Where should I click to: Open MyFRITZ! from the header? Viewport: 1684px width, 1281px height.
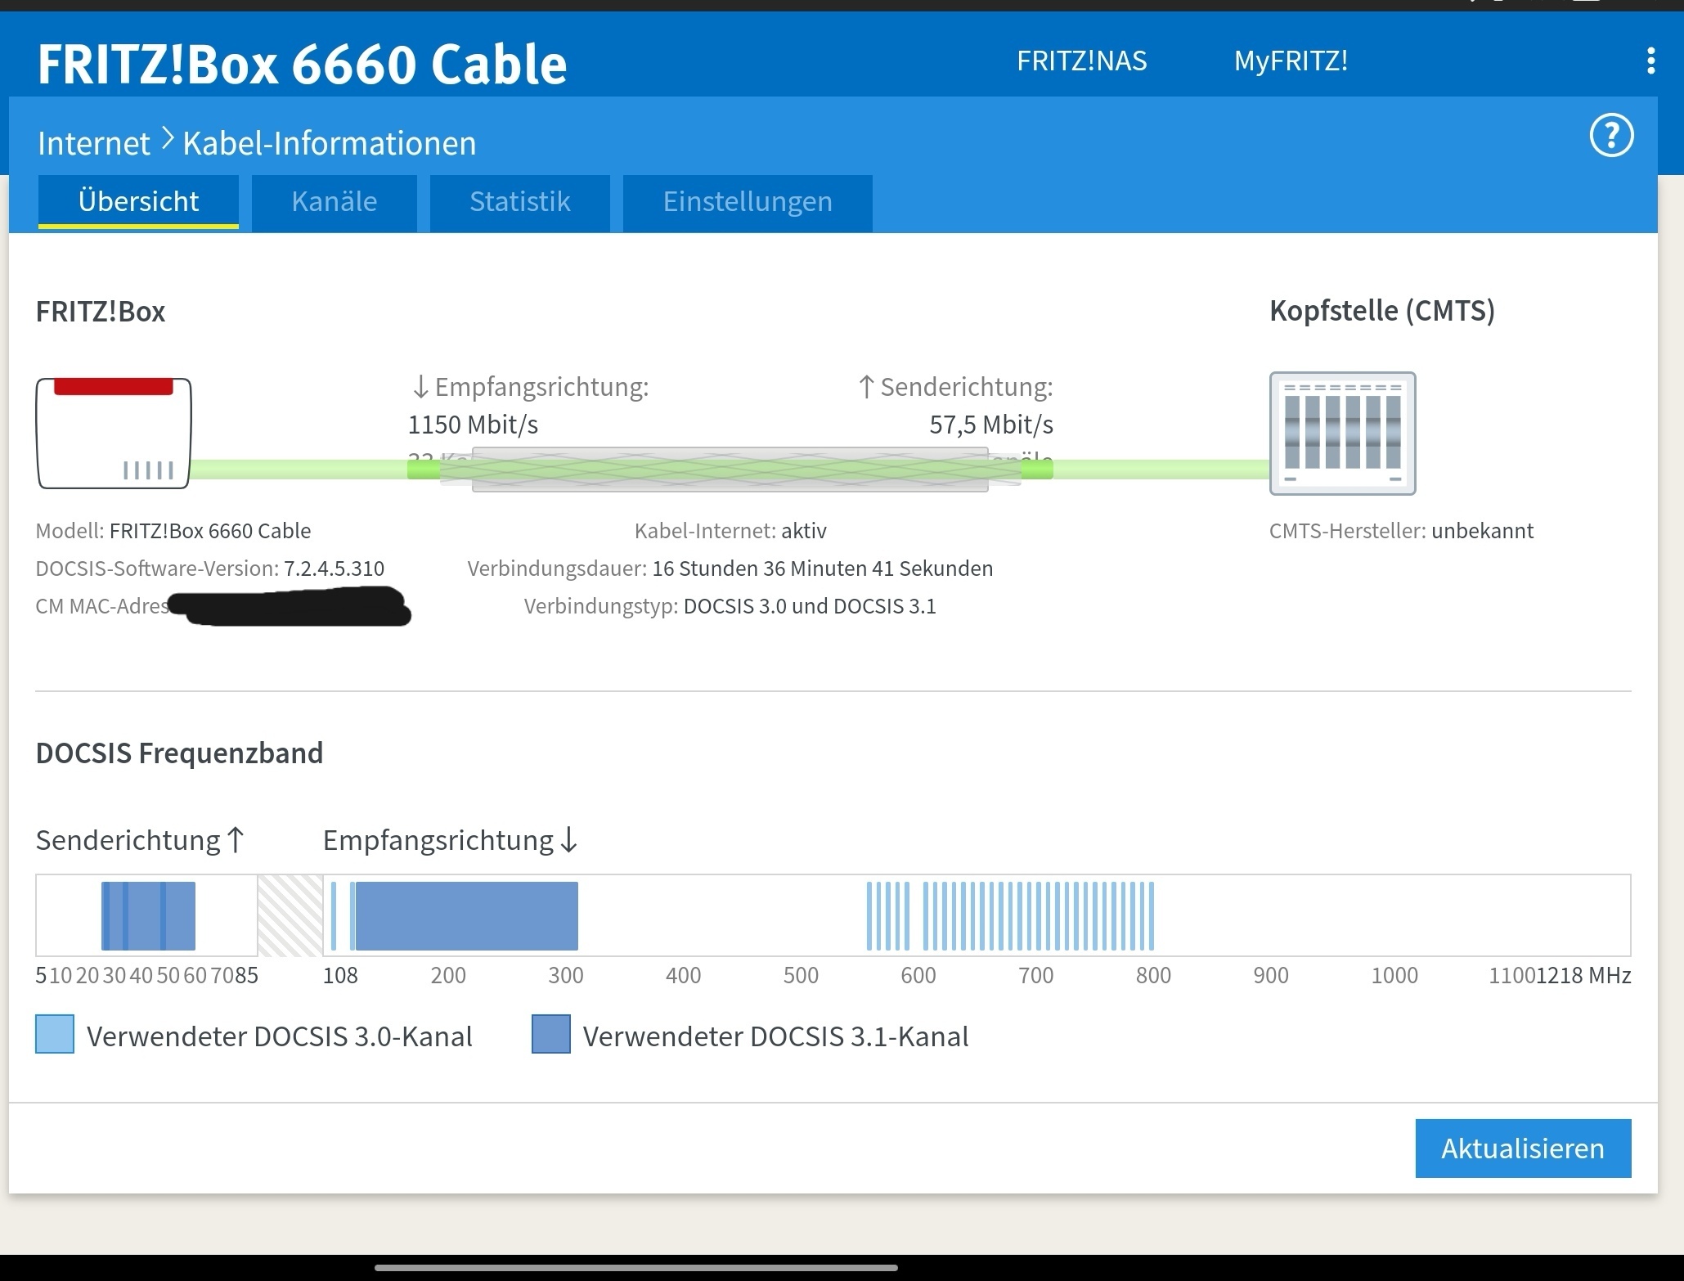[x=1291, y=61]
